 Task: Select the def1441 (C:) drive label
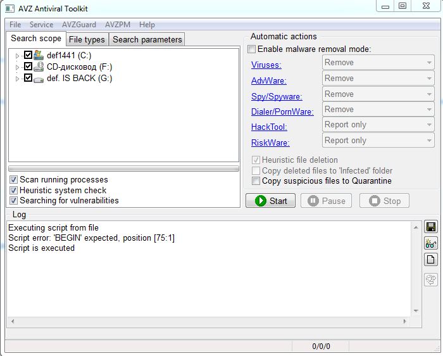(x=69, y=55)
